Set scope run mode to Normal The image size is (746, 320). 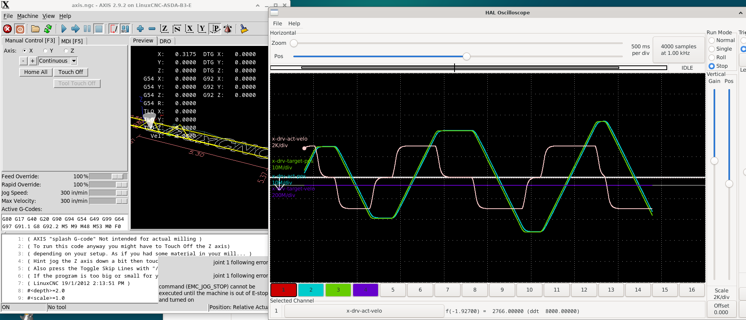coord(712,40)
